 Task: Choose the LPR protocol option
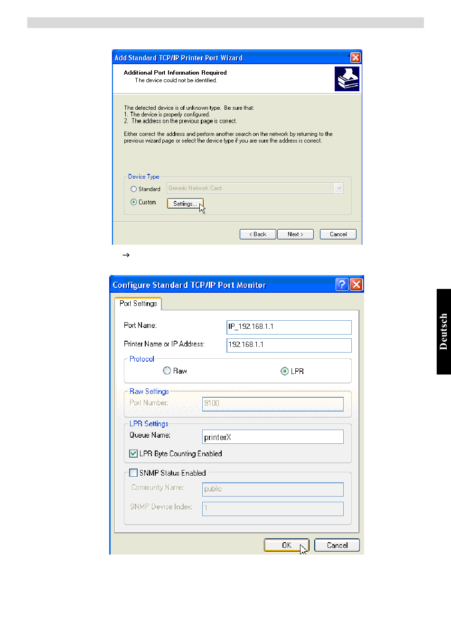(284, 371)
